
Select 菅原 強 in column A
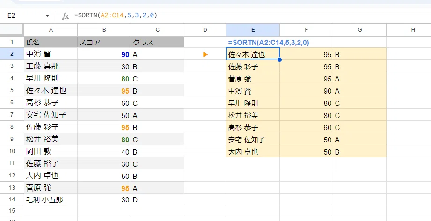(51, 188)
